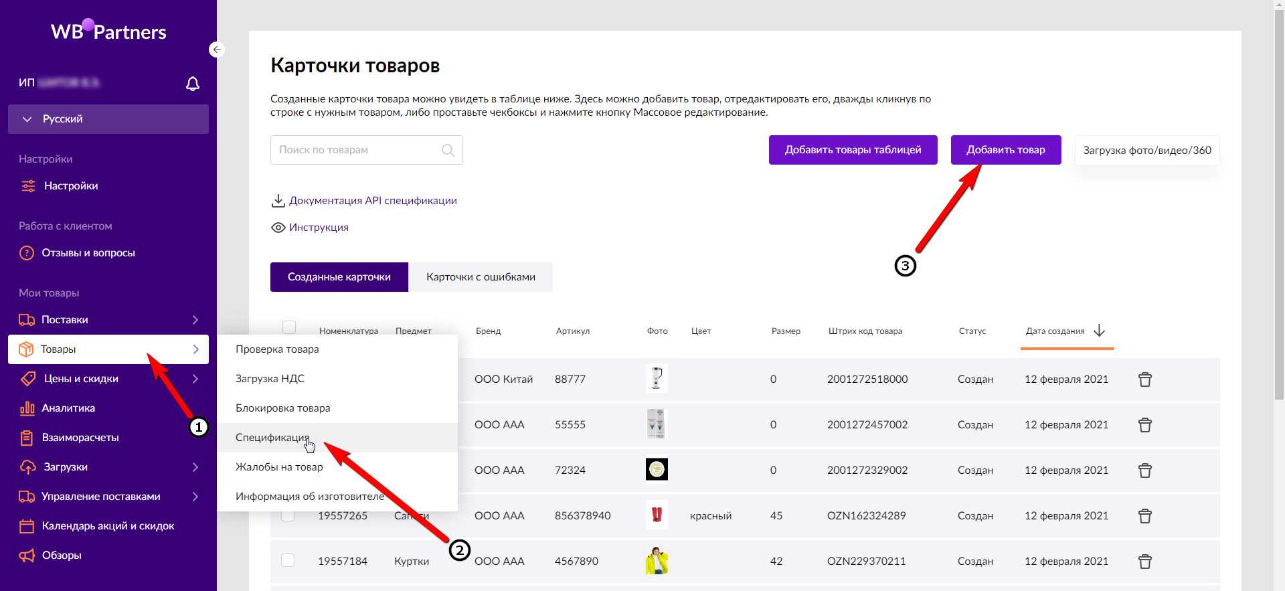Click Цены и скидки tag icon
Image resolution: width=1285 pixels, height=591 pixels.
click(x=27, y=379)
